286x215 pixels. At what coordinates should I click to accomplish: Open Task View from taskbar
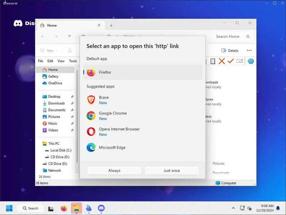click(51, 208)
